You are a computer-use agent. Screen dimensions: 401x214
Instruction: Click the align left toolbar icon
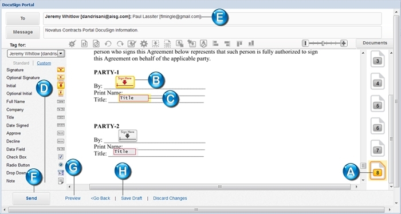coord(215,43)
